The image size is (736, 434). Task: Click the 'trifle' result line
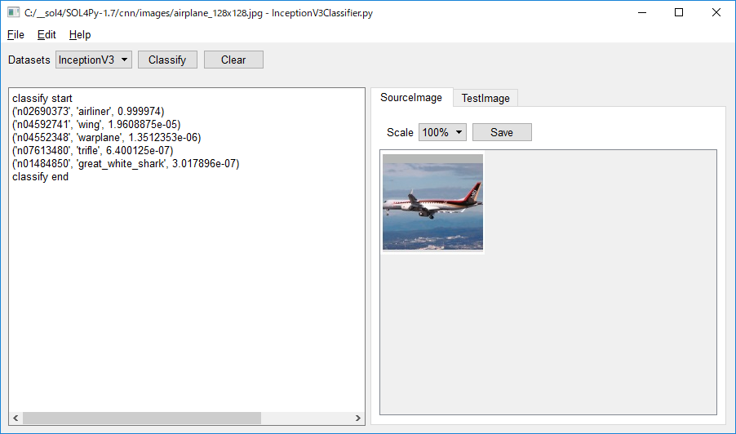coord(92,151)
